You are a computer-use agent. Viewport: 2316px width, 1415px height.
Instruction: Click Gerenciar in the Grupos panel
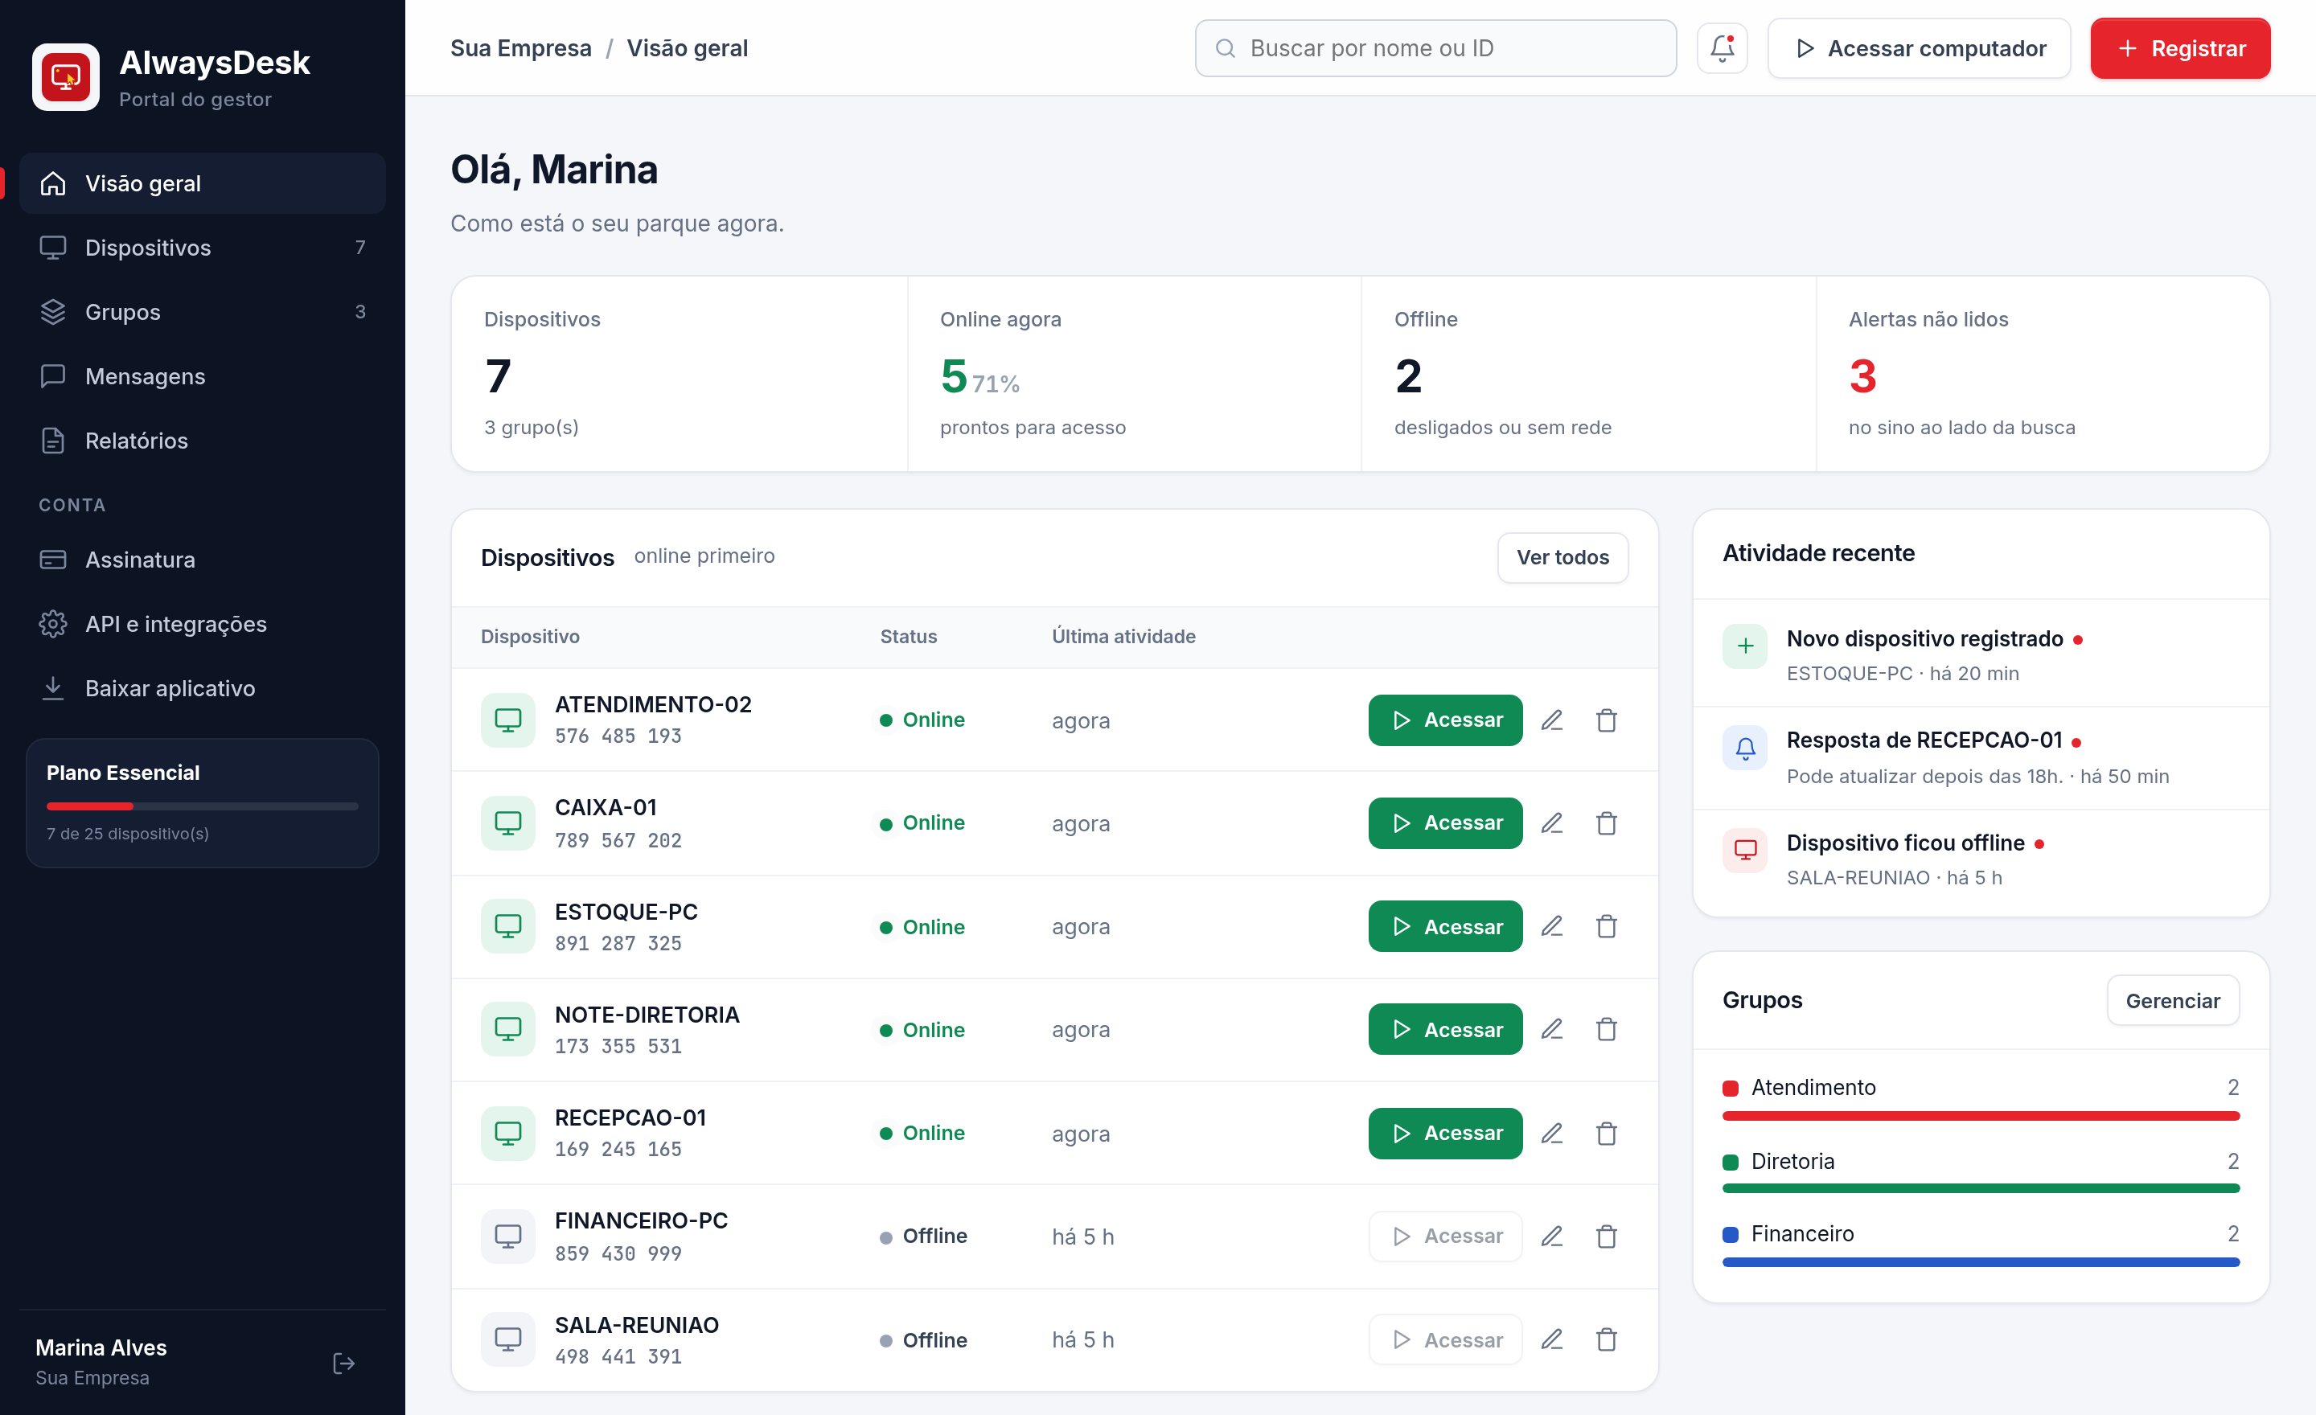(2172, 1001)
